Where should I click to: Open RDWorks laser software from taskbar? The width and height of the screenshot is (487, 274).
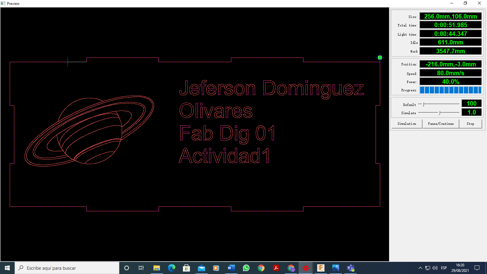(306, 268)
